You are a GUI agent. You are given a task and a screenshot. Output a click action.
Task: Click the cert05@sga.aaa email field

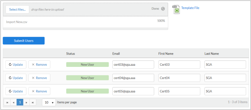133,91
